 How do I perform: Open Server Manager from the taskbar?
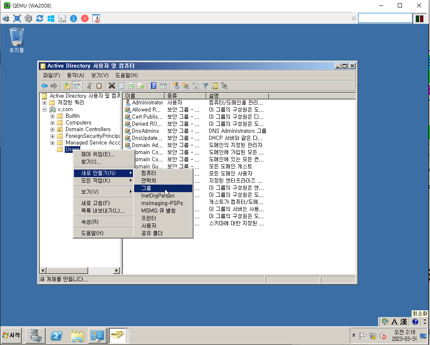tap(36, 335)
